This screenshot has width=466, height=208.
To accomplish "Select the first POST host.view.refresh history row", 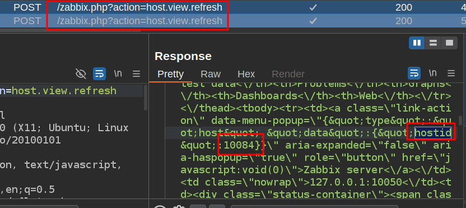I will click(233, 7).
